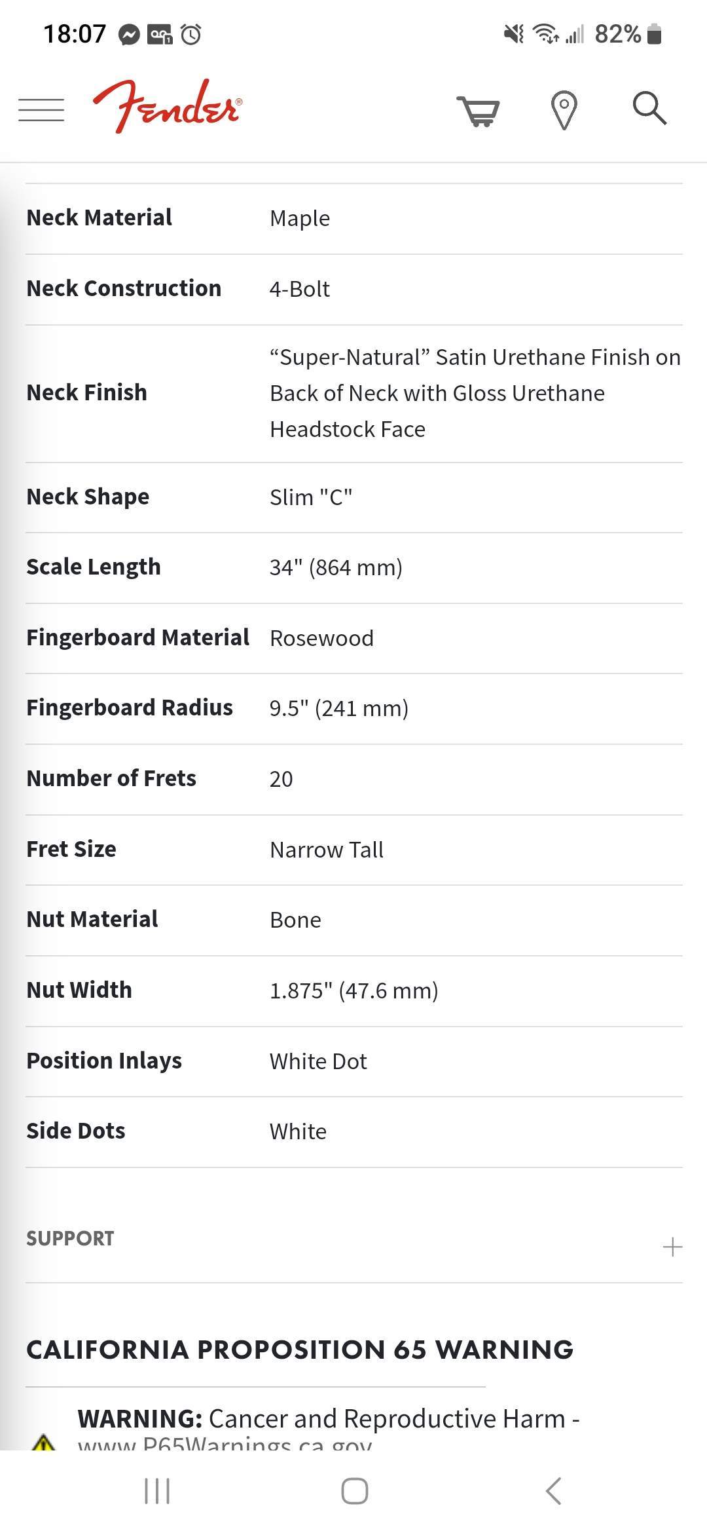Open the P65Warnings website link
The image size is (707, 1533).
(225, 1443)
